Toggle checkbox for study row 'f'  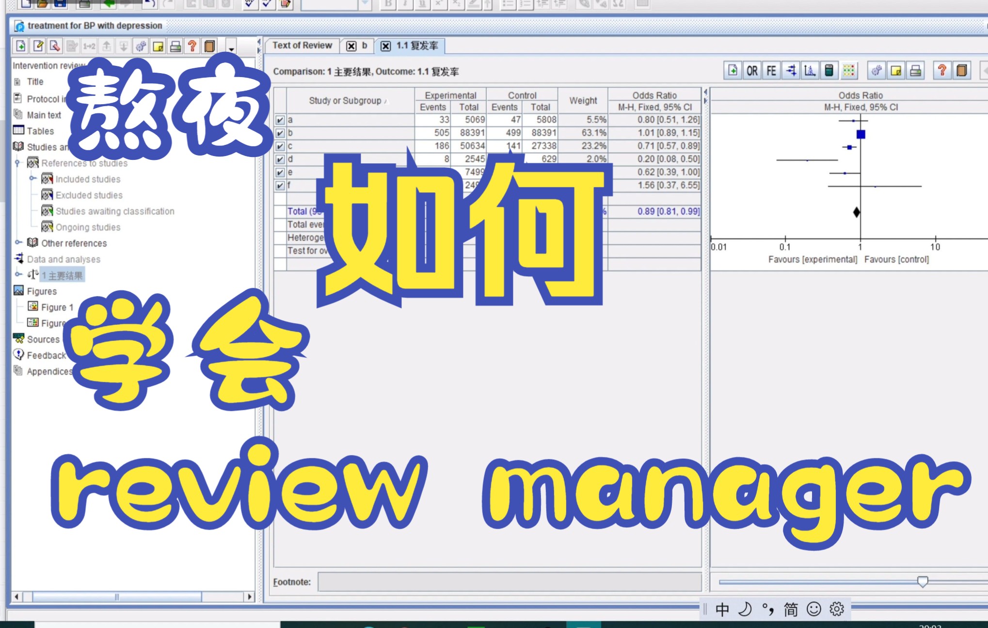[279, 185]
